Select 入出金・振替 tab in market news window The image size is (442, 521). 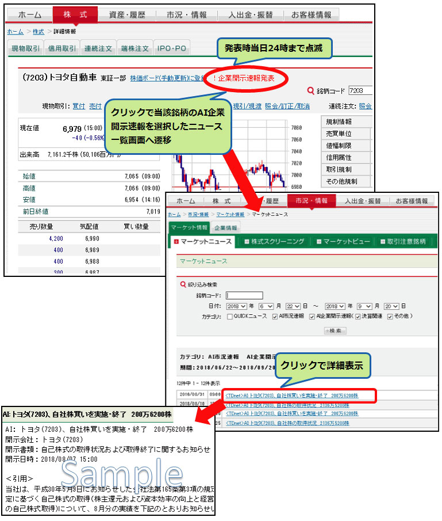362,201
